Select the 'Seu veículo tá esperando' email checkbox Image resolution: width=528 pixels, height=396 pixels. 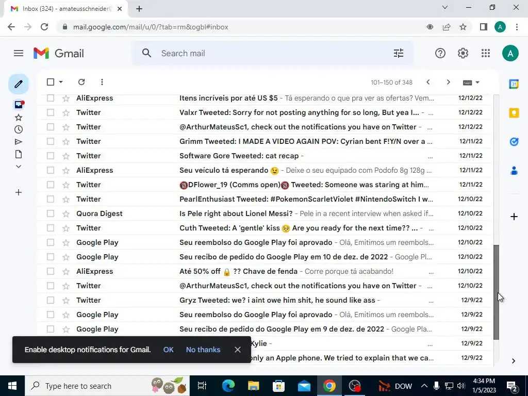coord(51,170)
